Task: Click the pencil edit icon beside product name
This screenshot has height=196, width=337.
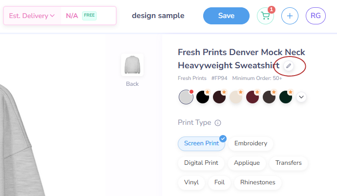Action: coord(289,66)
